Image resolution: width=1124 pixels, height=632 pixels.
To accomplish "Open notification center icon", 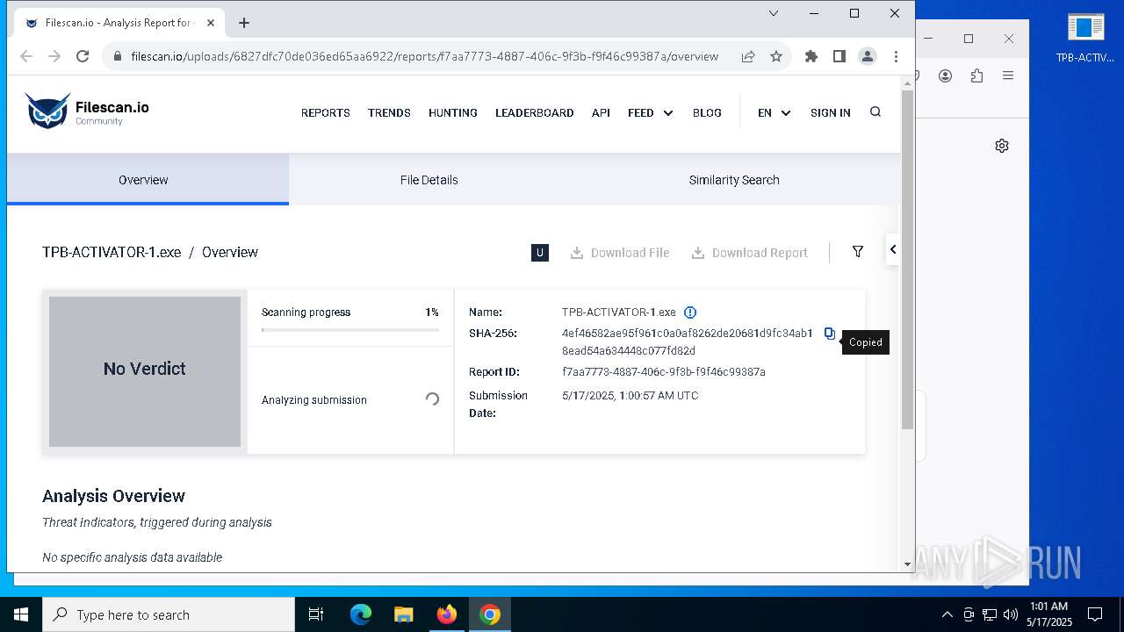I will pos(1095,614).
